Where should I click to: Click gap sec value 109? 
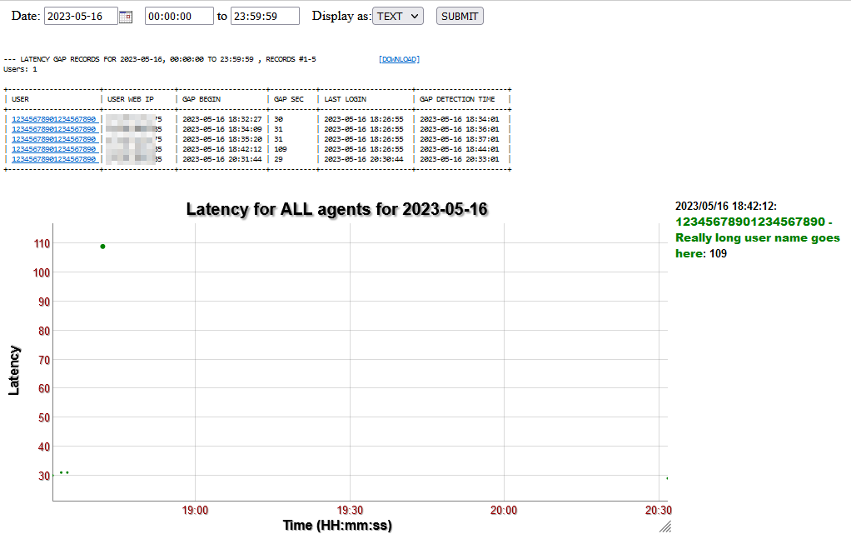click(x=281, y=149)
